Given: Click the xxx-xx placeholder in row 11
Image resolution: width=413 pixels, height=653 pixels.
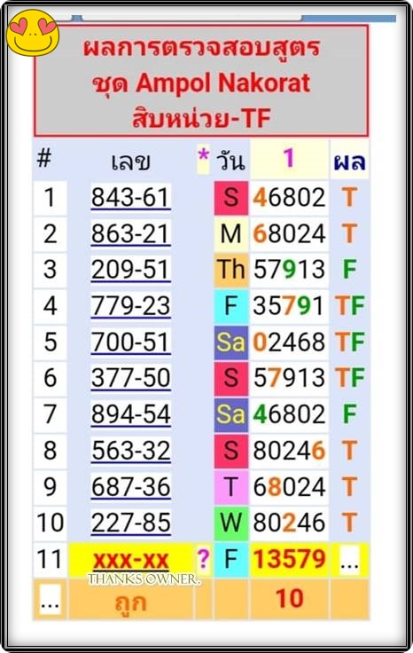Looking at the screenshot, I should click(130, 560).
